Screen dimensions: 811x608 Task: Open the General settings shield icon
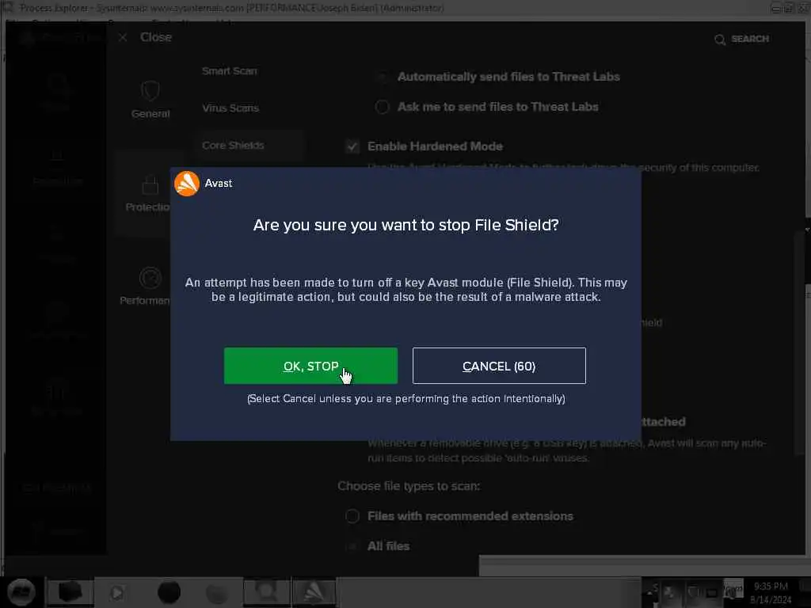click(150, 91)
